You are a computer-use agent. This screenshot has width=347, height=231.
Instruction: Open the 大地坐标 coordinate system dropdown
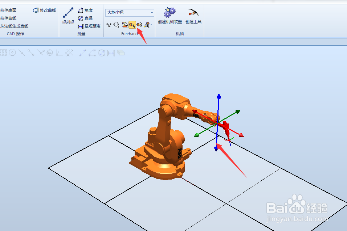pos(130,13)
